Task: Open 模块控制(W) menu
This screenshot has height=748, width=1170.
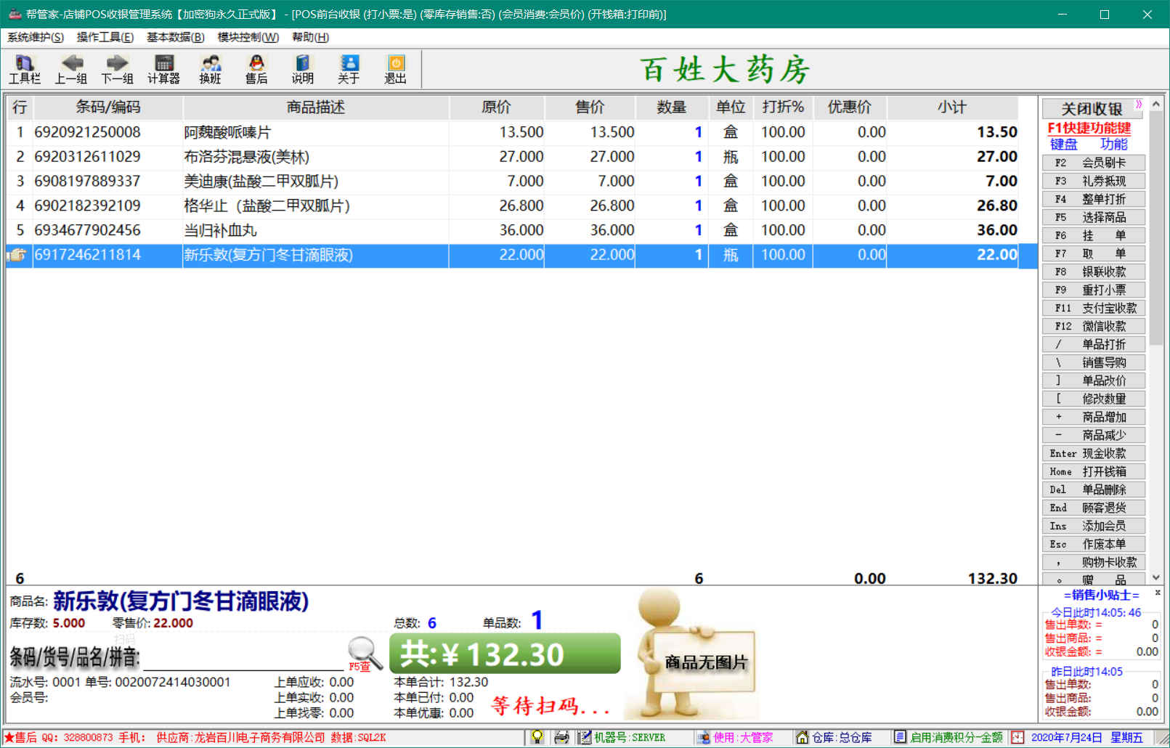Action: click(x=248, y=37)
